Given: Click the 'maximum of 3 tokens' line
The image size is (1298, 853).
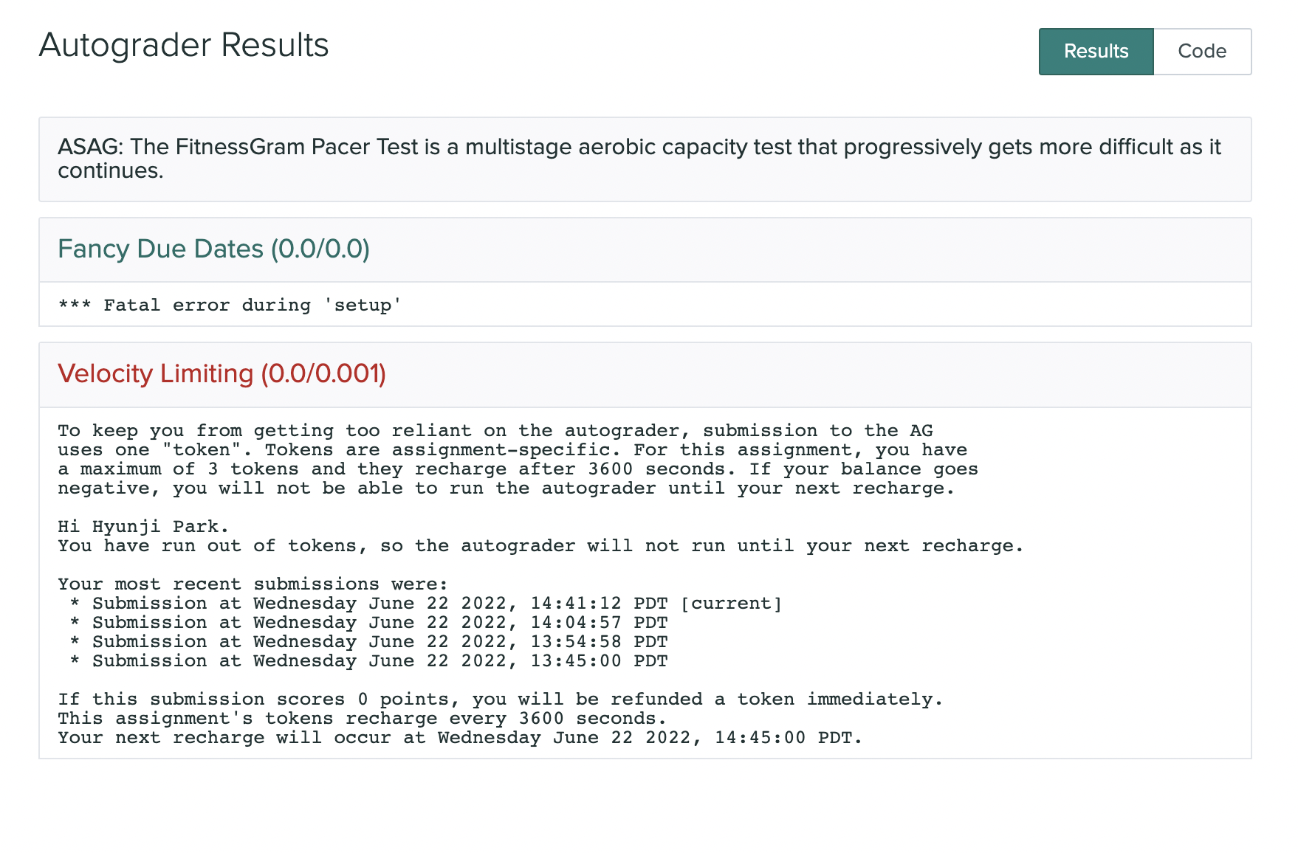Looking at the screenshot, I should tap(517, 469).
